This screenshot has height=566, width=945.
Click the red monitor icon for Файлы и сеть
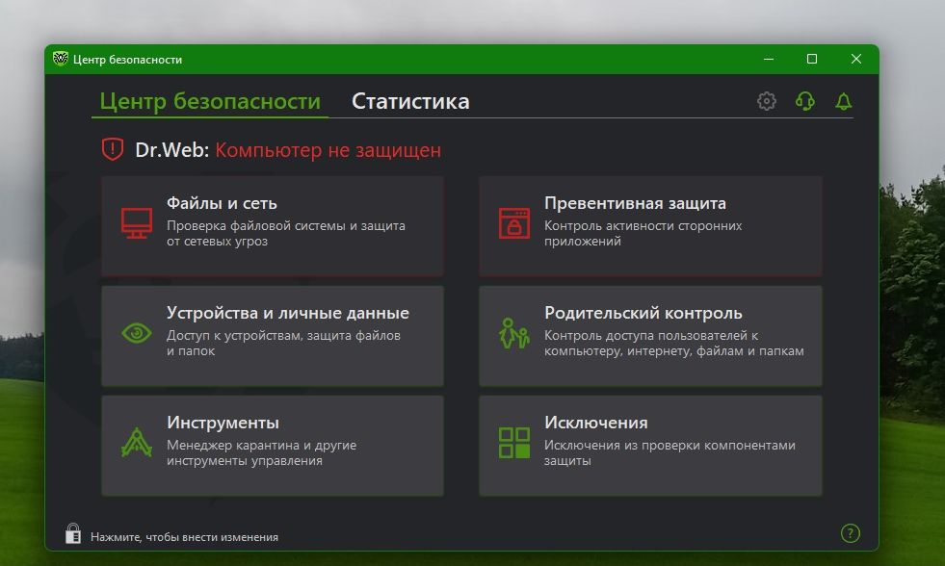[x=137, y=222]
